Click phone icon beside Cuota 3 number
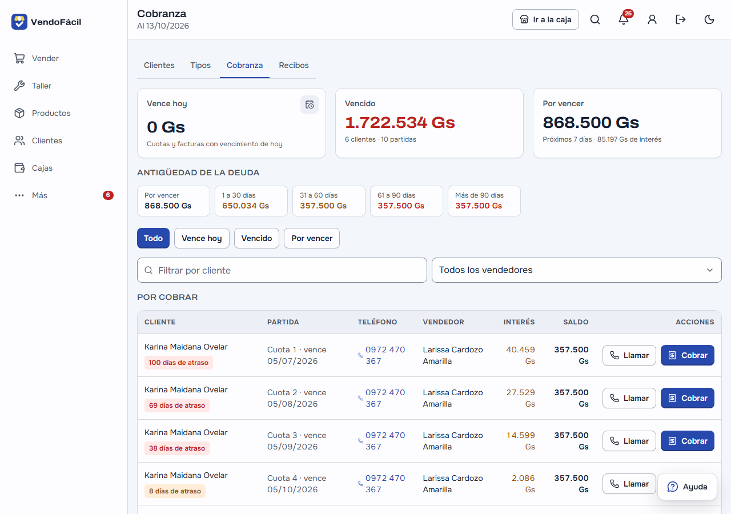 pos(360,441)
